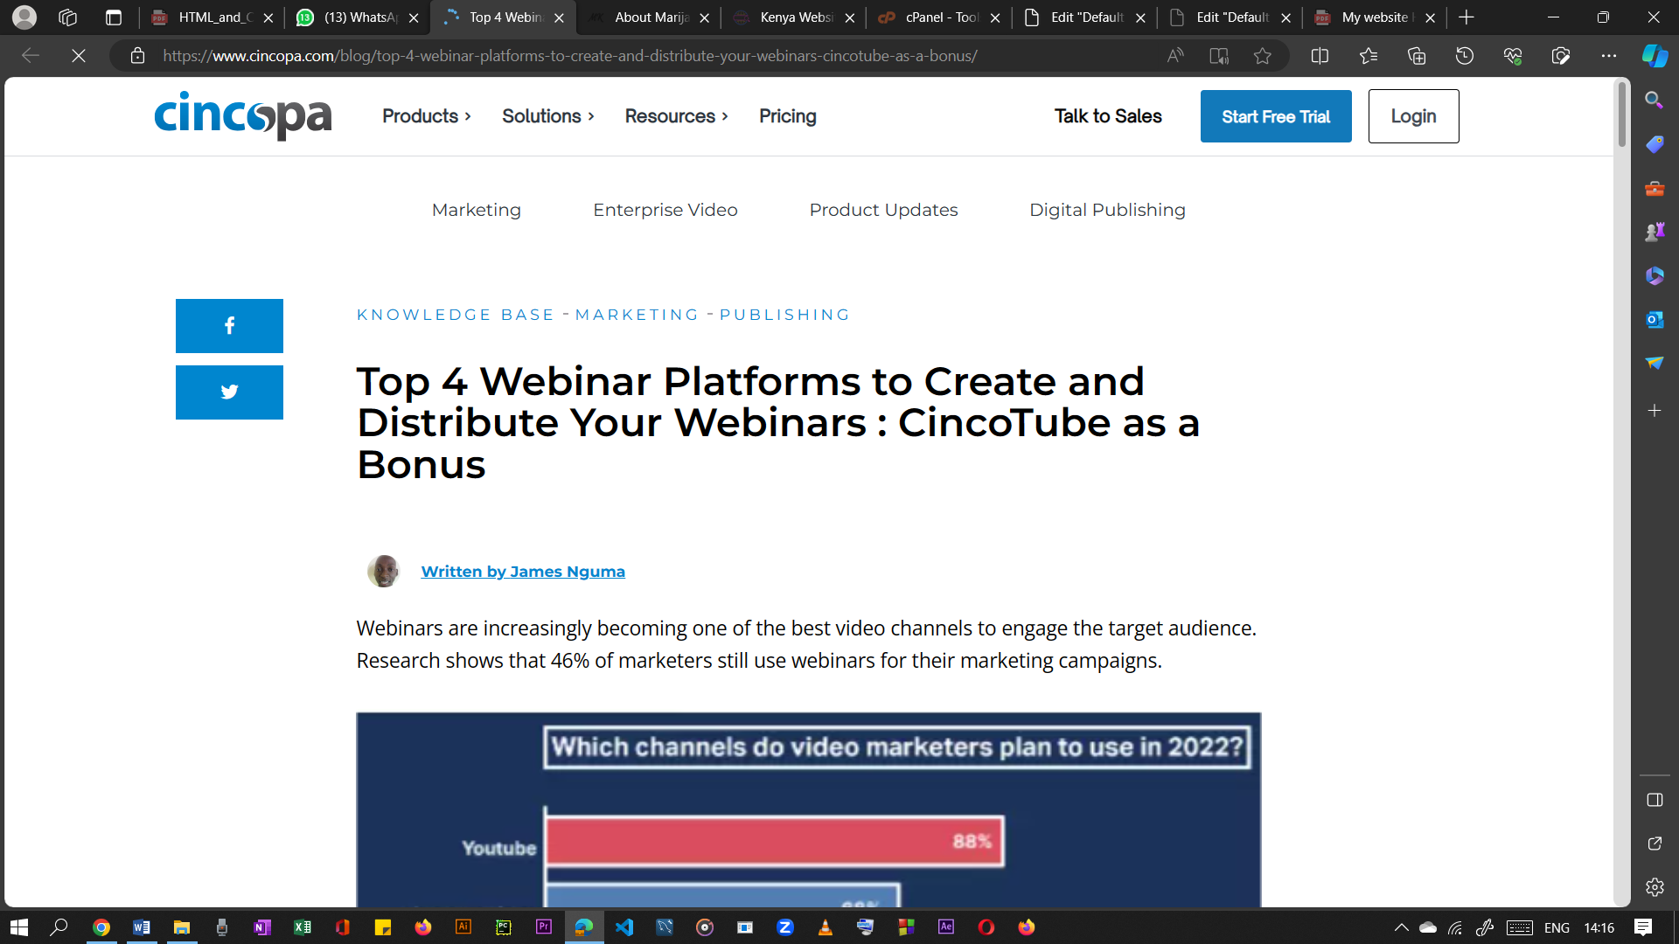Image resolution: width=1679 pixels, height=944 pixels.
Task: Open notification center in system tray
Action: 1643,927
